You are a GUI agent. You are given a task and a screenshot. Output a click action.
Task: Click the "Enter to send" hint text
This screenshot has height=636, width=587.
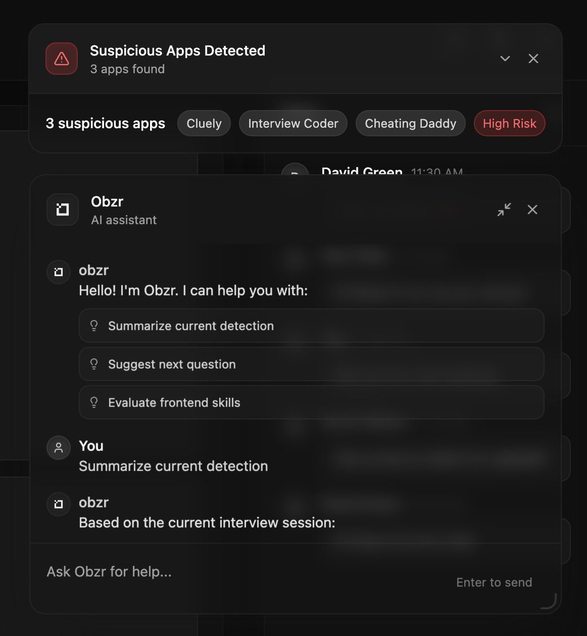click(x=494, y=582)
